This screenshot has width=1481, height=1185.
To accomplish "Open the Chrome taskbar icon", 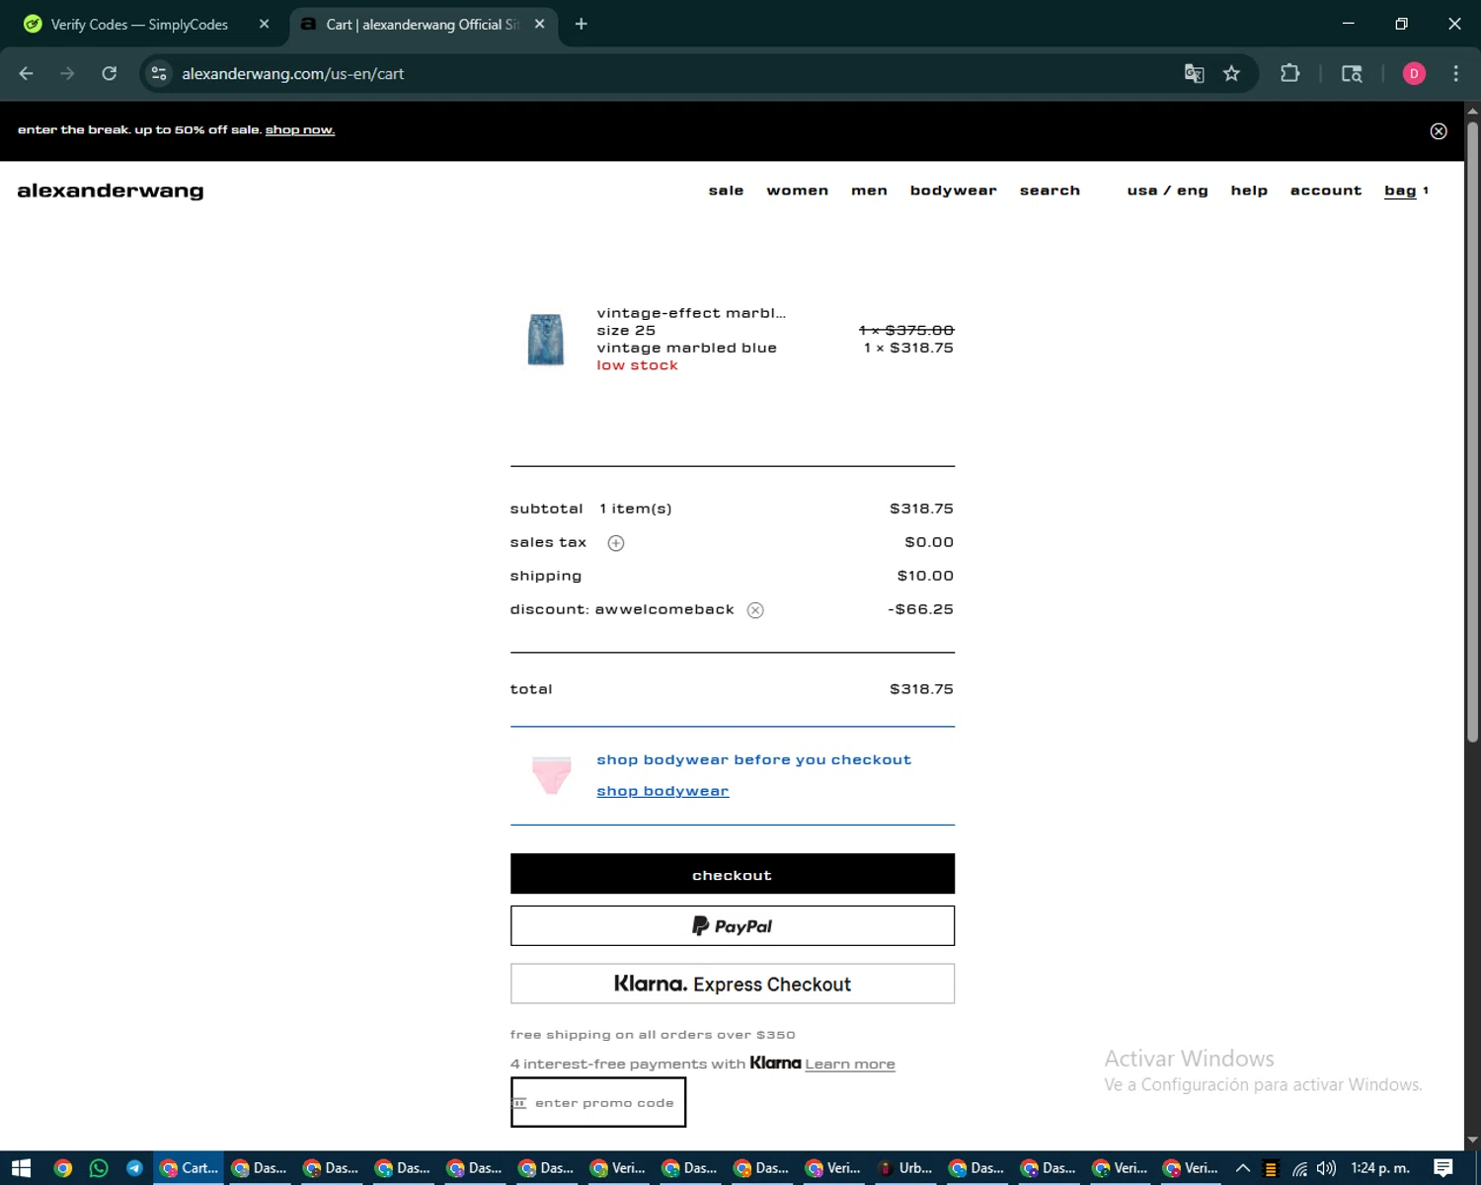I will coord(63,1168).
